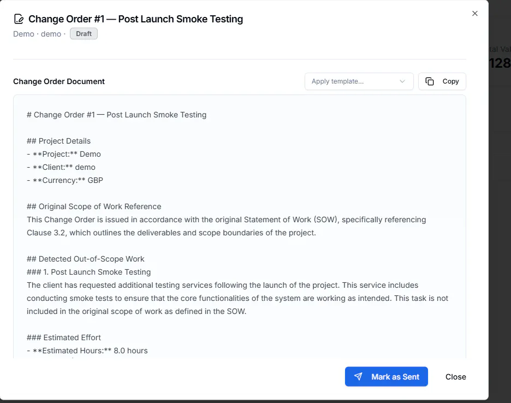Click the dimmed background outside the dialog
Viewport: 511px width, 403px height.
click(500, 228)
